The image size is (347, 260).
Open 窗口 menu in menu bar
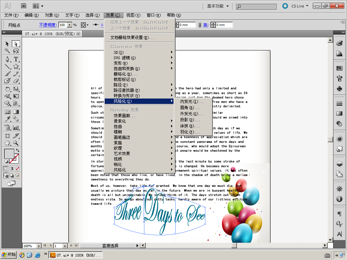[154, 15]
